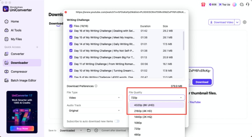This screenshot has height=137, width=252.
Task: Open the Audio Track Original dropdown
Action: 94,110
